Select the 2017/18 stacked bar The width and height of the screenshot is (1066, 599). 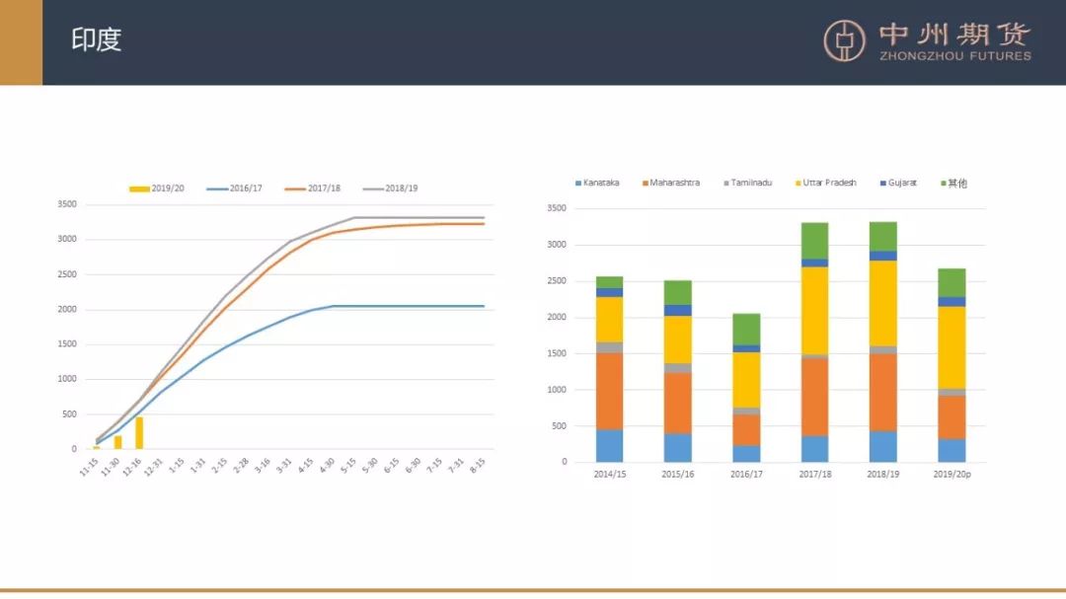point(814,342)
